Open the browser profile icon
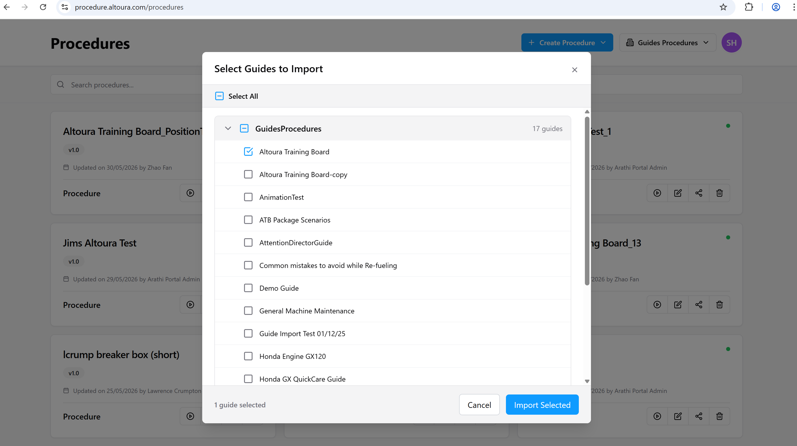Screen dimensions: 797x446 (776, 7)
